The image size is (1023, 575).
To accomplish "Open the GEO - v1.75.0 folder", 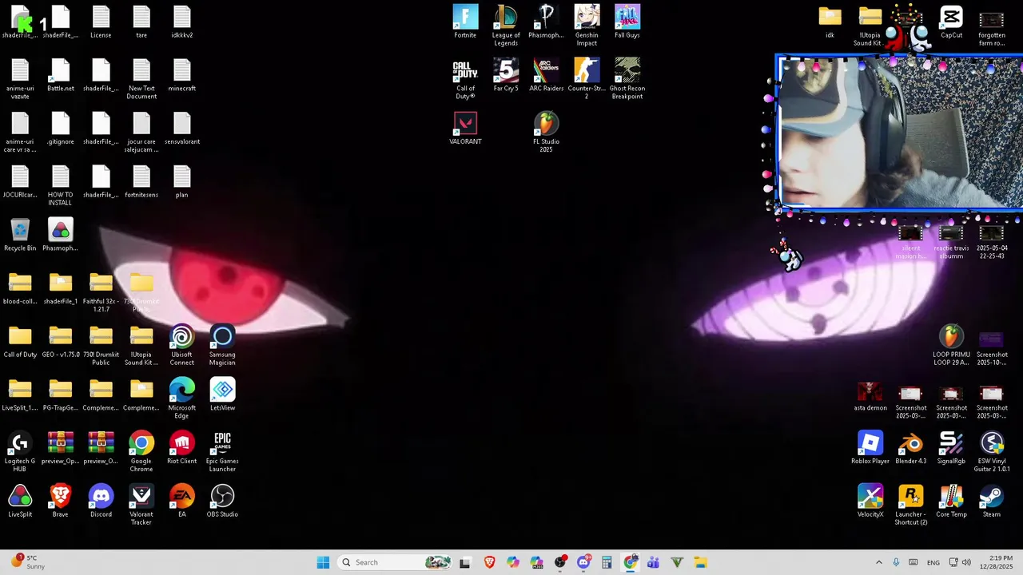I will 61,341.
